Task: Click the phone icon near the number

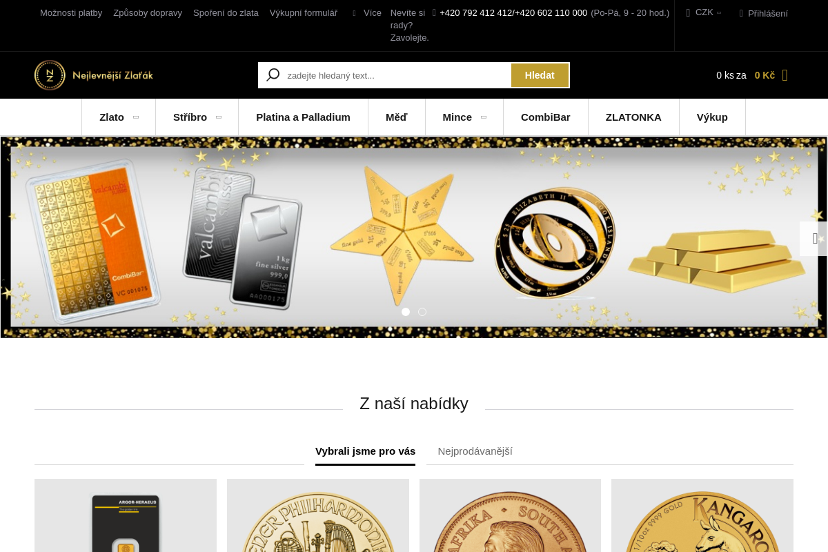Action: 434,12
